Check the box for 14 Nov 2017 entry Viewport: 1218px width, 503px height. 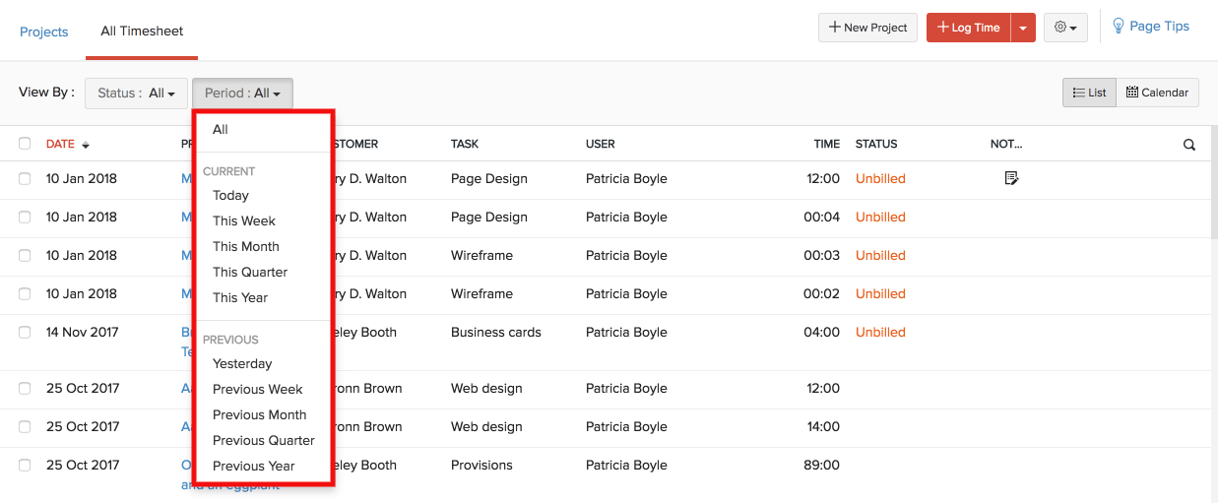point(25,333)
